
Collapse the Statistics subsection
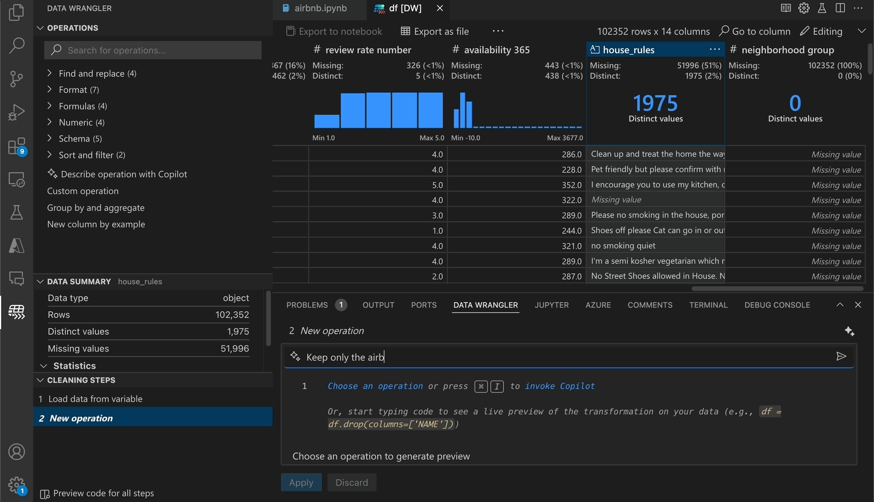click(69, 366)
